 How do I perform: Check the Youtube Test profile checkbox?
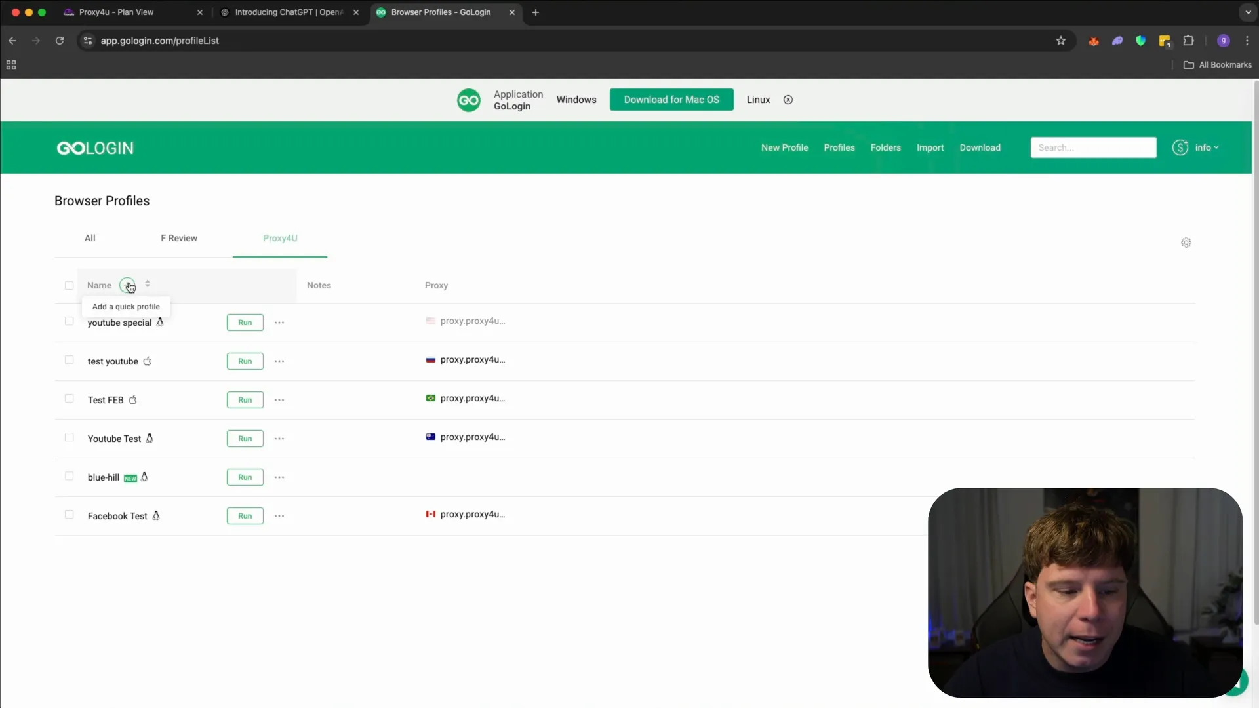[x=69, y=437]
